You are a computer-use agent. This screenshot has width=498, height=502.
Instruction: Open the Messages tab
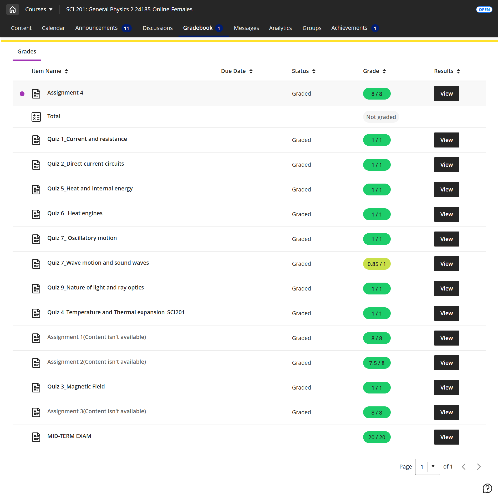click(246, 28)
